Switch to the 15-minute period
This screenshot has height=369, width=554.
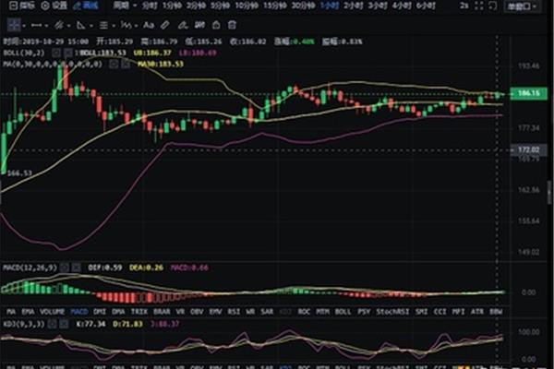click(x=275, y=6)
